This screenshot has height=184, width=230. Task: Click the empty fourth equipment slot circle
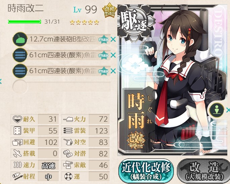click(x=20, y=87)
